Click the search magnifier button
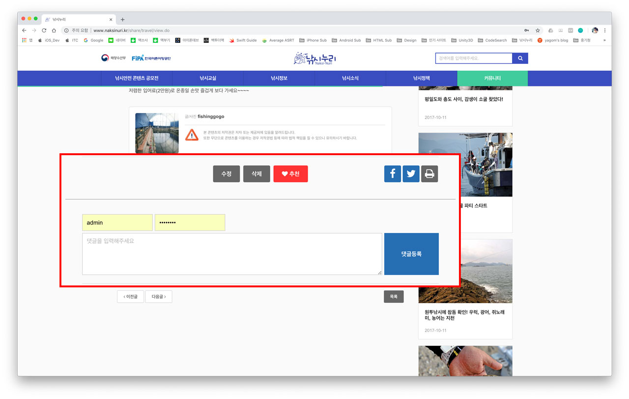Screen dimensions: 629x399 coord(520,58)
